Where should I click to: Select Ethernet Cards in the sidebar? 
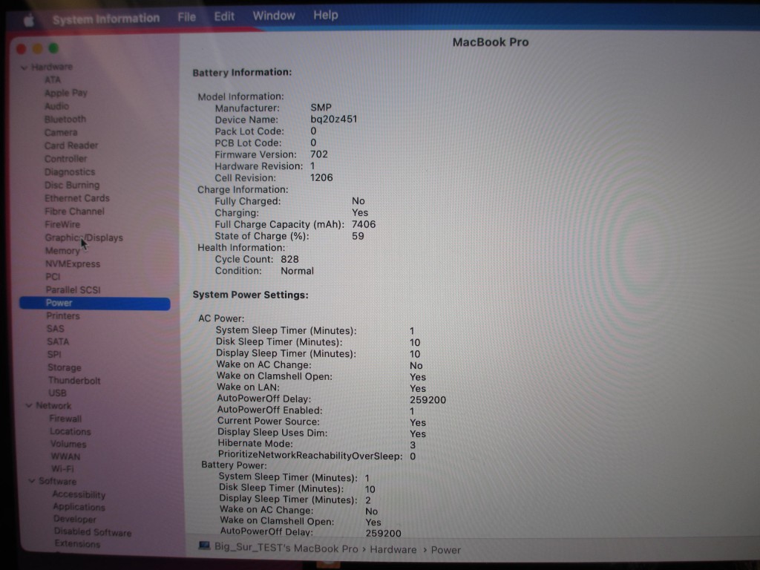tap(77, 198)
